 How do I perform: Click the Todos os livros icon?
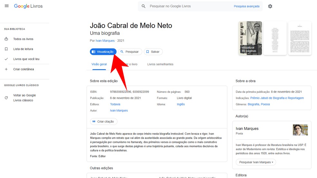(x=6, y=39)
